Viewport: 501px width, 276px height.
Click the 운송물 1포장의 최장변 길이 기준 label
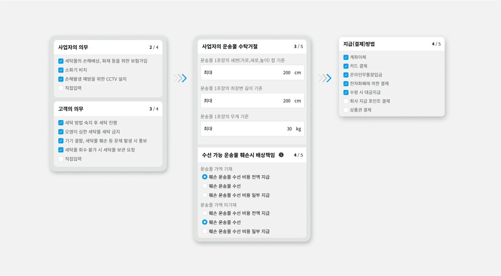pyautogui.click(x=231, y=88)
